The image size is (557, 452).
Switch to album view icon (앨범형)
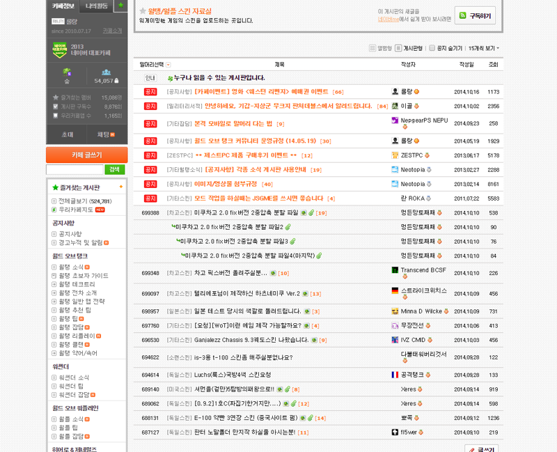click(372, 48)
